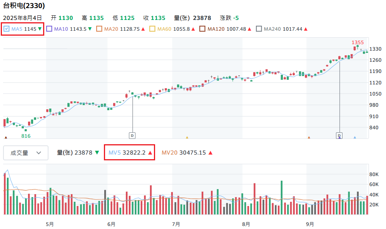The width and height of the screenshot is (386, 229).
Task: Click the 量(张) 23878 label above volume chart
Action: [75, 153]
